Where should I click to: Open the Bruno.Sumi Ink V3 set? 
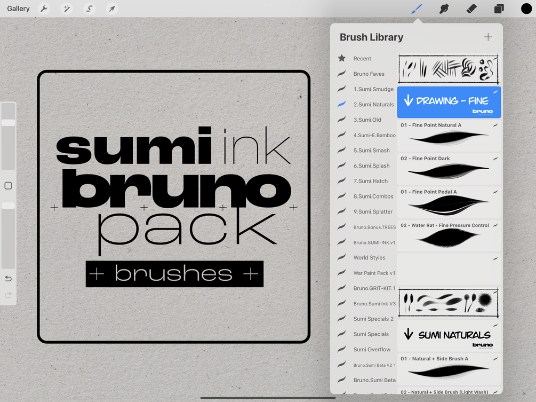374,304
